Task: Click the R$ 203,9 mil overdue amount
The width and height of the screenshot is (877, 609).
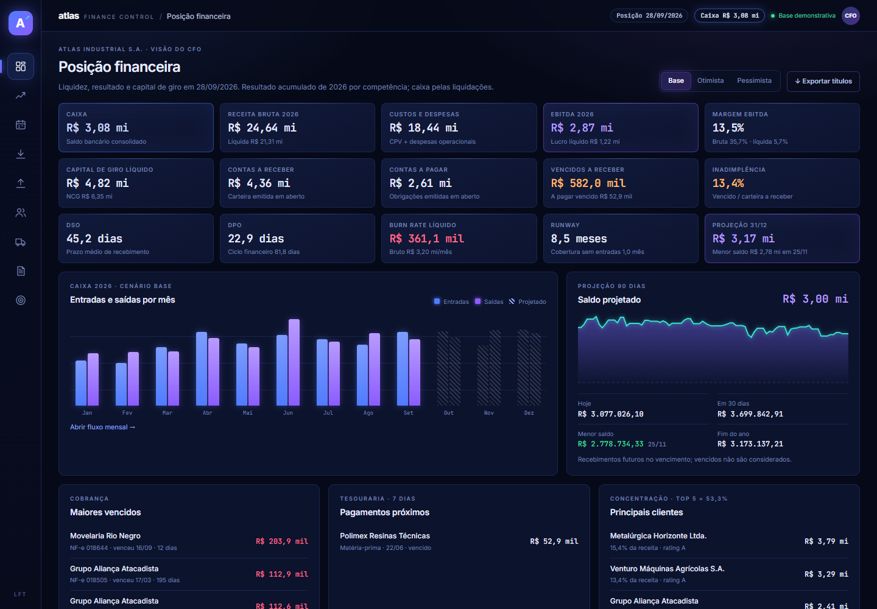Action: (282, 541)
